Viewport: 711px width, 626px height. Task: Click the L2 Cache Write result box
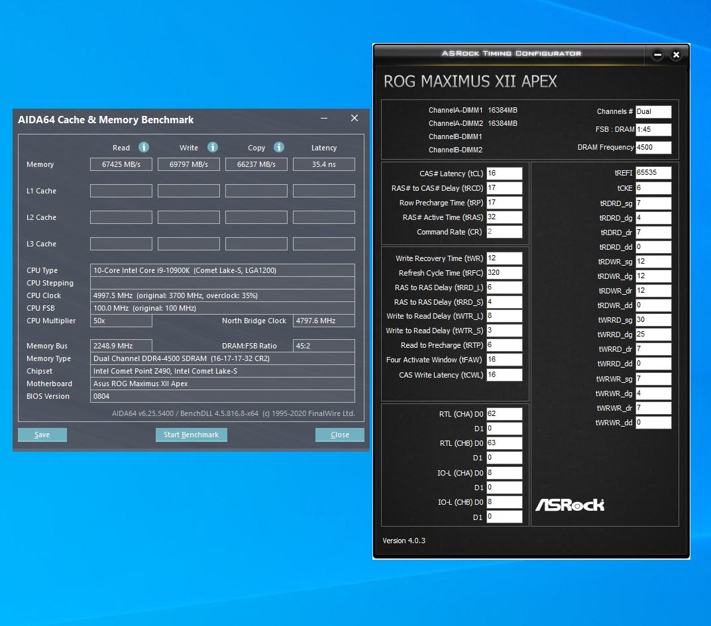tap(189, 217)
